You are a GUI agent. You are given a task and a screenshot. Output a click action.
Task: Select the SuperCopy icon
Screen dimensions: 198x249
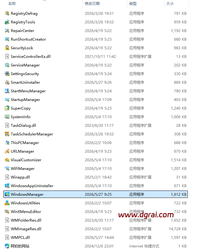[x=7, y=108]
